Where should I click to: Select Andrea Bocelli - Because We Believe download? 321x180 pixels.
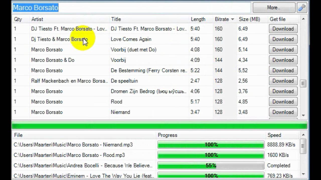coord(83,165)
